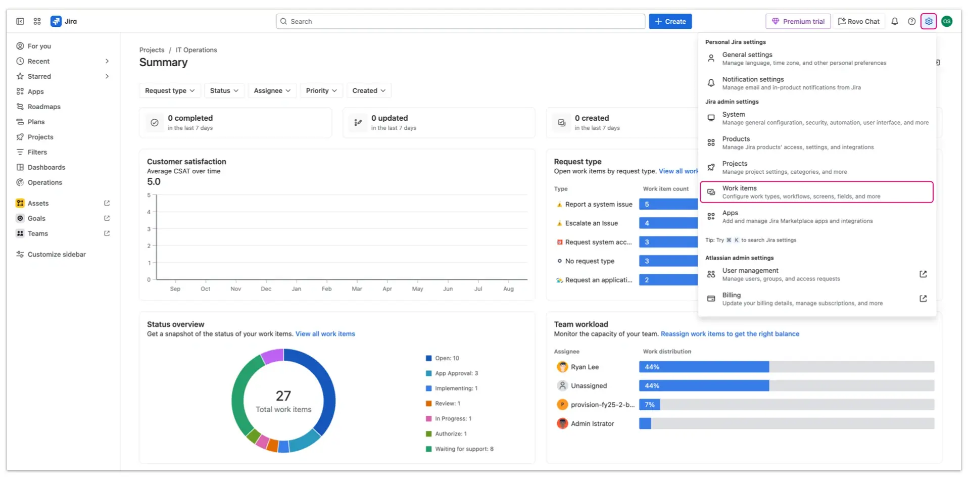Image resolution: width=969 pixels, height=488 pixels.
Task: Select Work items in settings menu
Action: (x=815, y=192)
